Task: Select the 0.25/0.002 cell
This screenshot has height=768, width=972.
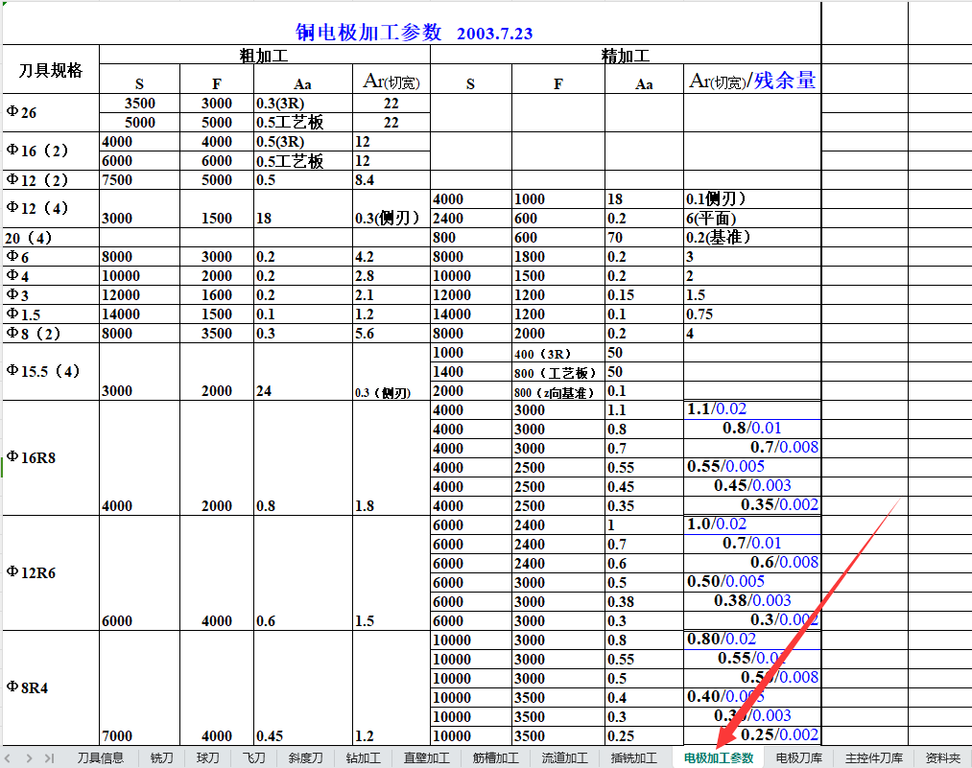Action: (752, 735)
